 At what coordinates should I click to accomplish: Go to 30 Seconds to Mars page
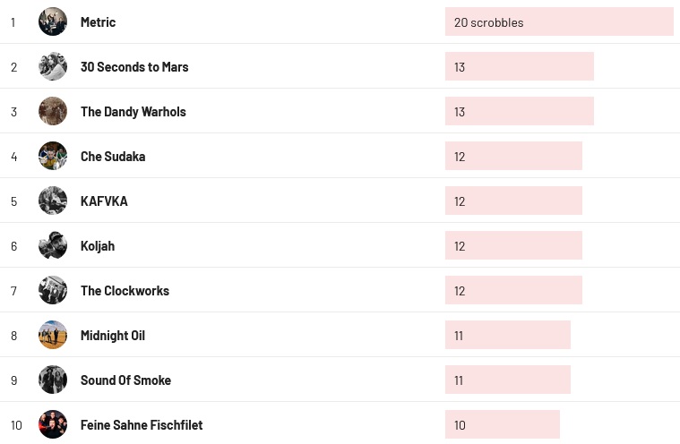(134, 67)
